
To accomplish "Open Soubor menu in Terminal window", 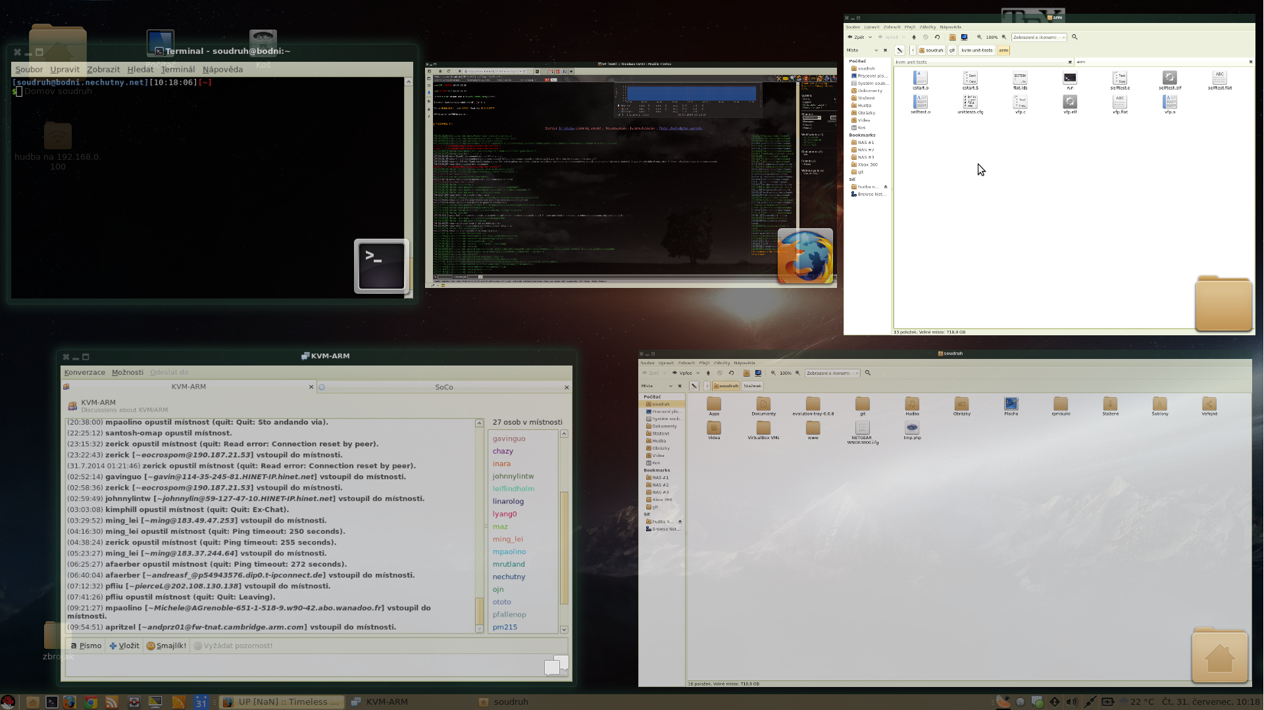I will click(29, 69).
